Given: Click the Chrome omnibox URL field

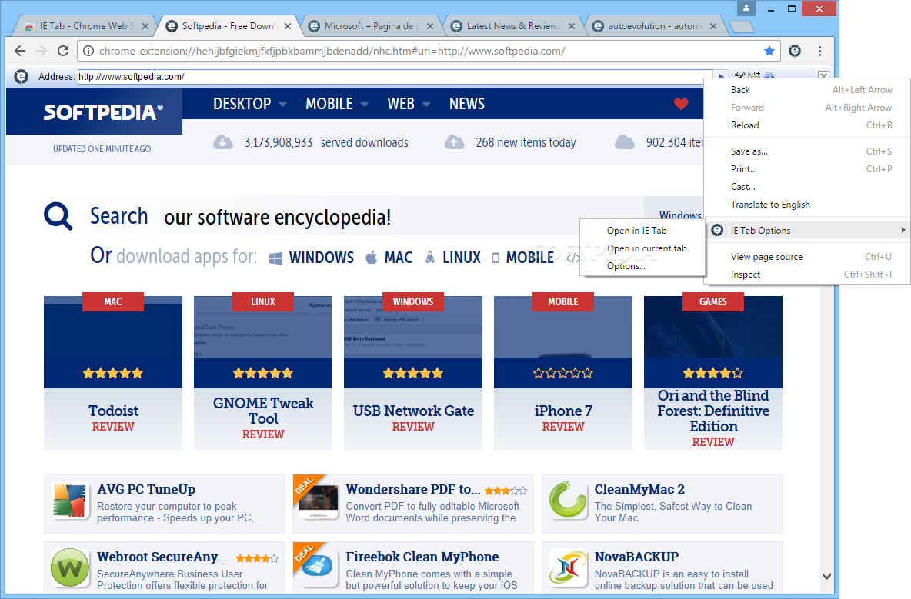Looking at the screenshot, I should [x=427, y=51].
